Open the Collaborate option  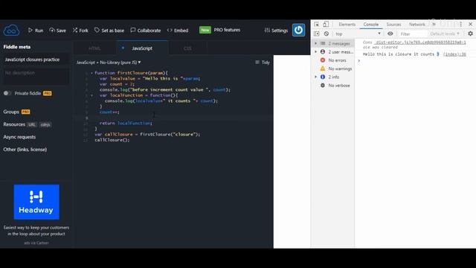pos(146,31)
